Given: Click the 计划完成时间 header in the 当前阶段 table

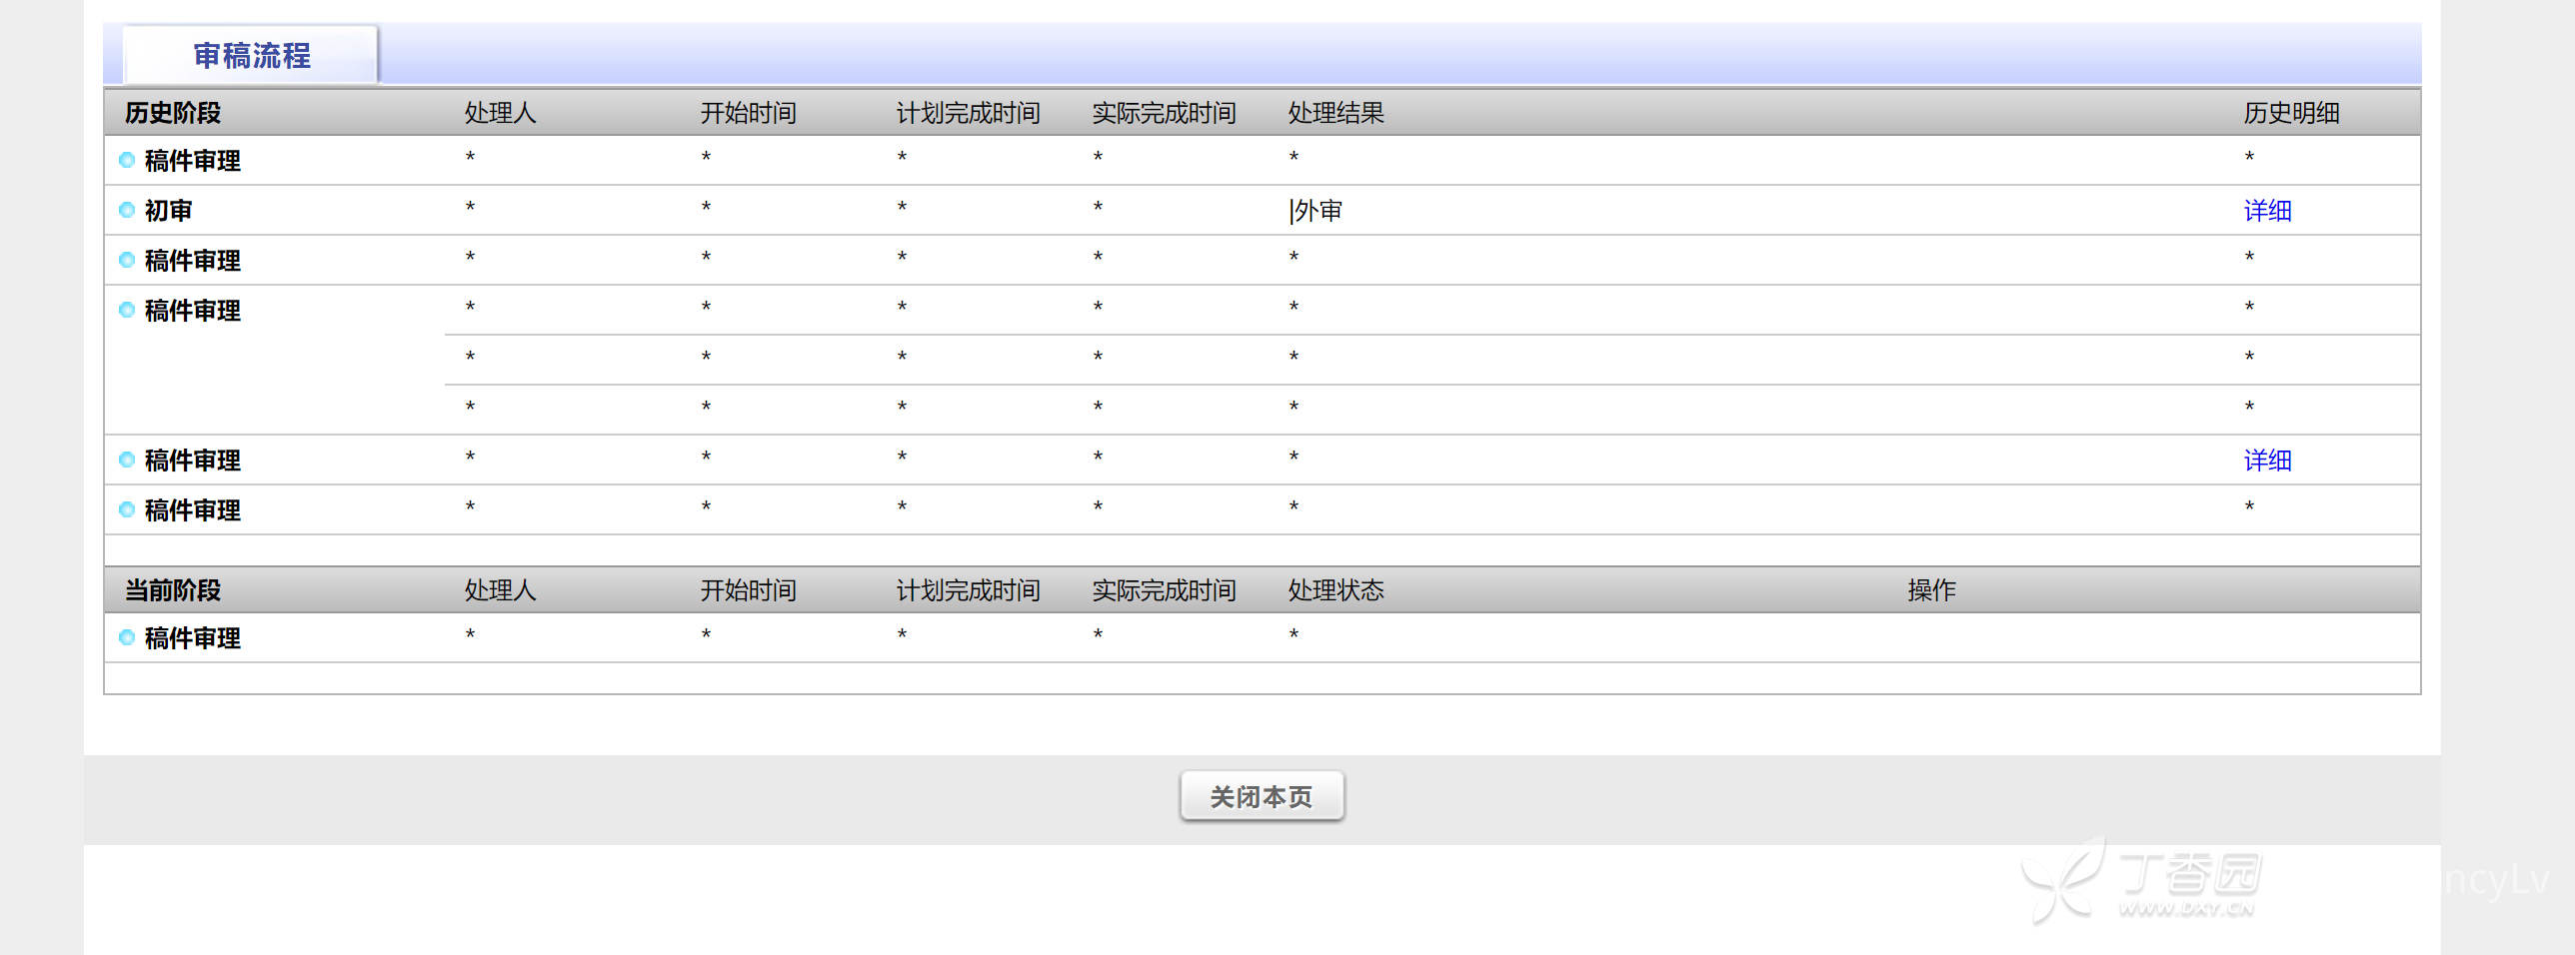Looking at the screenshot, I should point(967,590).
